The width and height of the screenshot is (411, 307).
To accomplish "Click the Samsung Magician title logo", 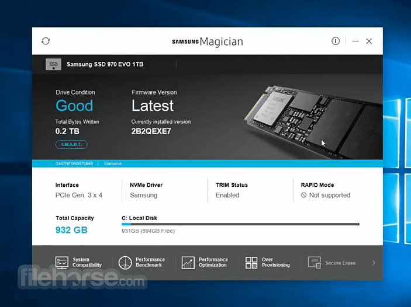I will [208, 41].
